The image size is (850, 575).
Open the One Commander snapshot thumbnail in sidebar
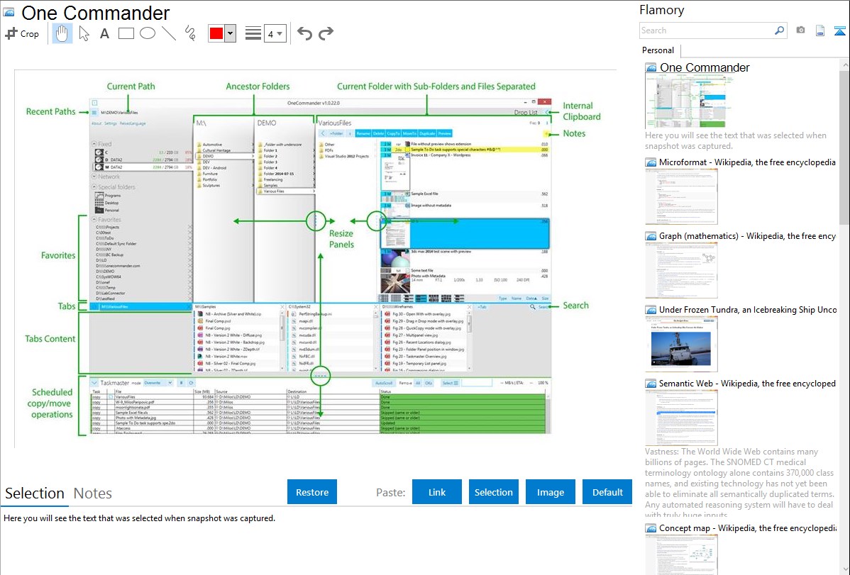[x=688, y=101]
